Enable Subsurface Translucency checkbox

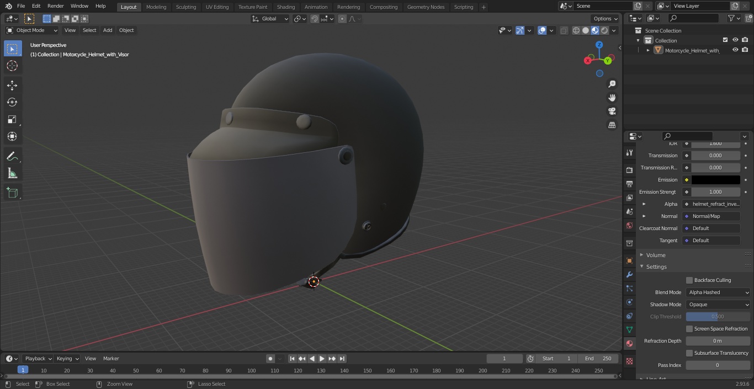(689, 353)
